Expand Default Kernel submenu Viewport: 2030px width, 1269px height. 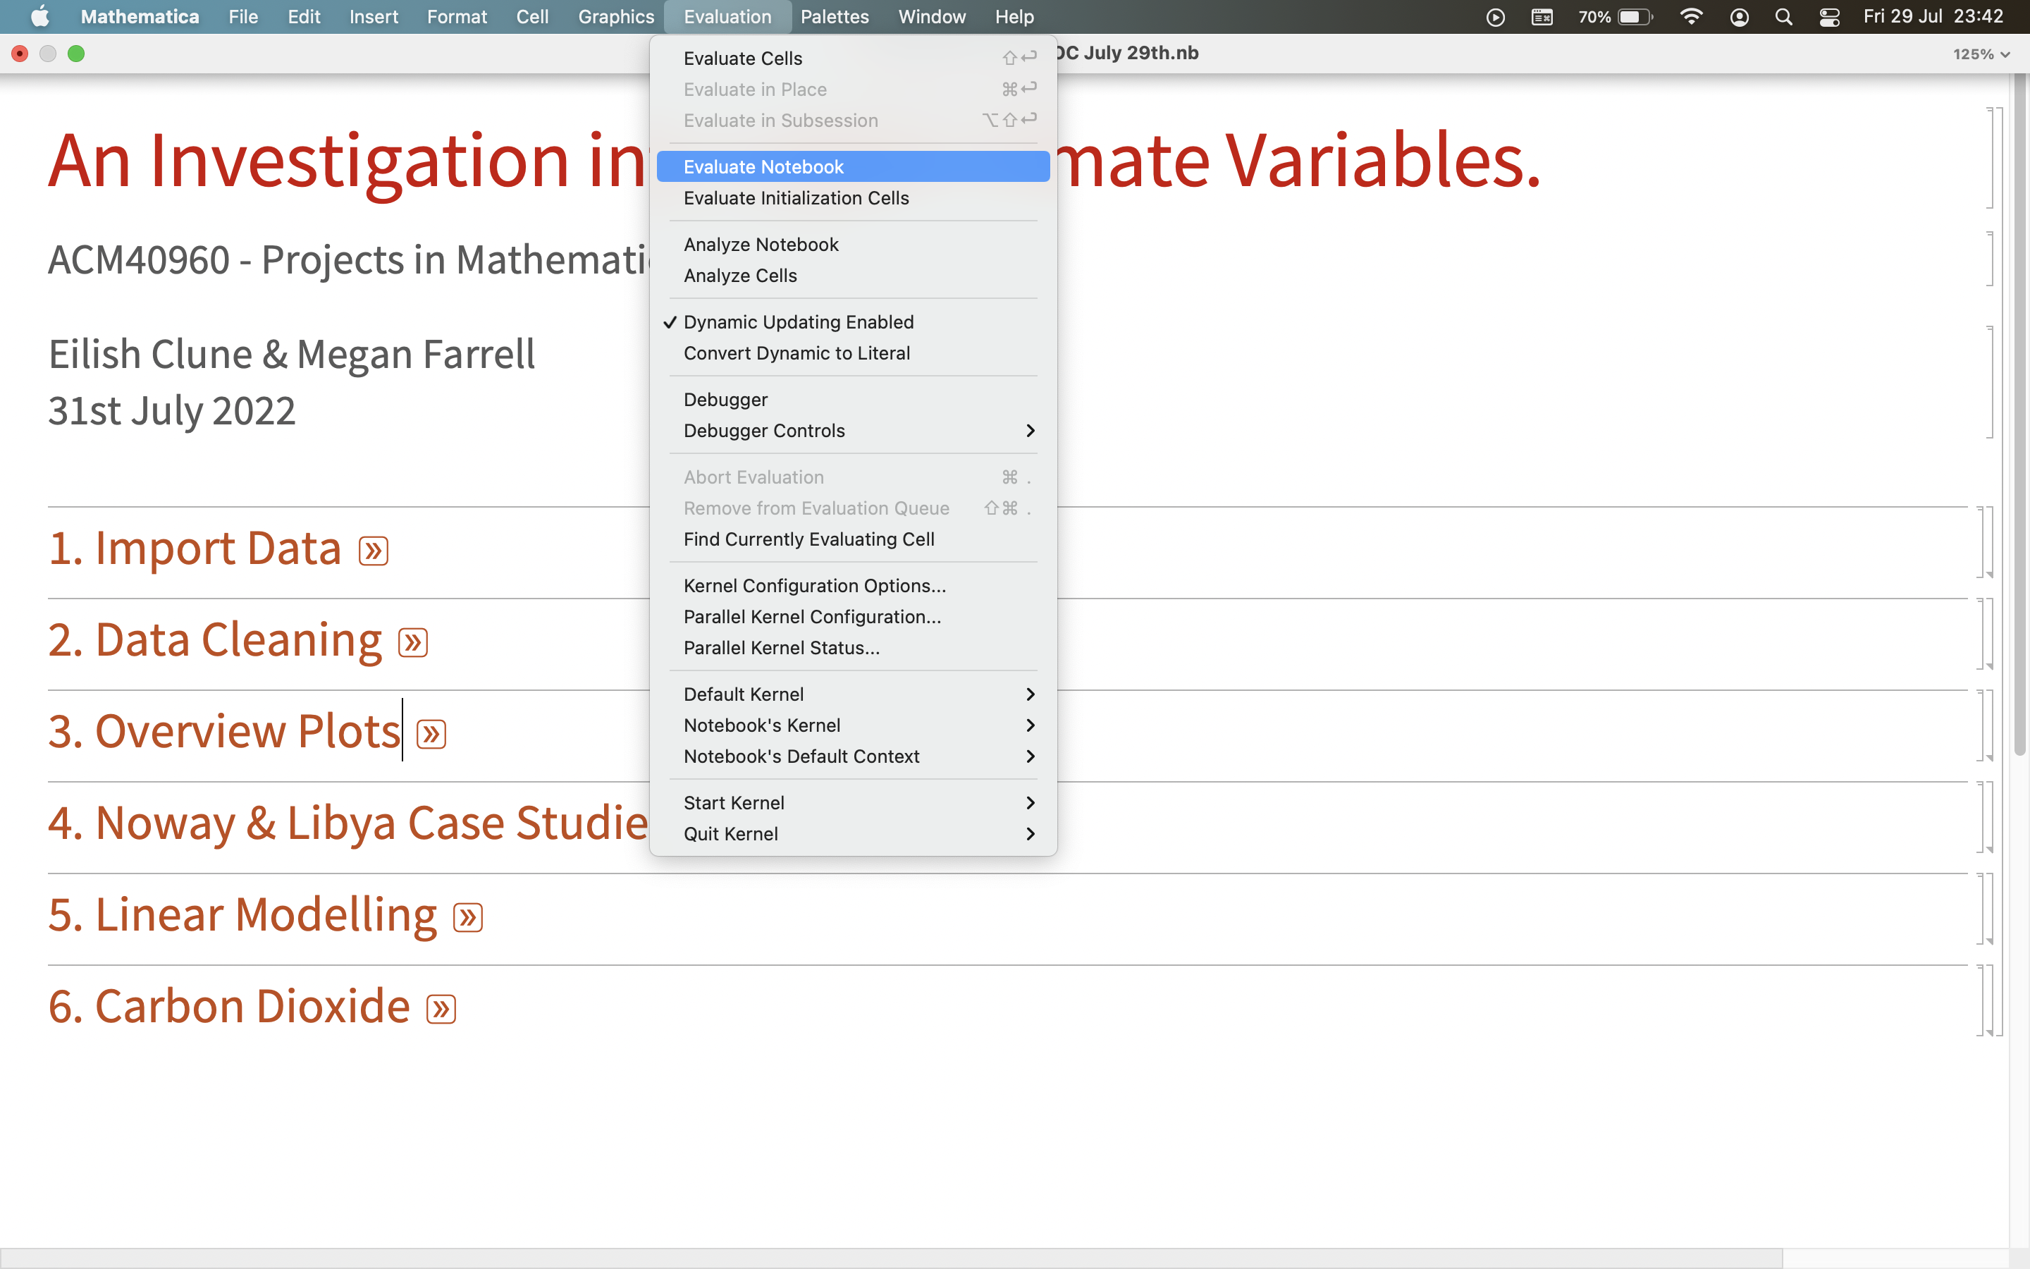(x=853, y=694)
